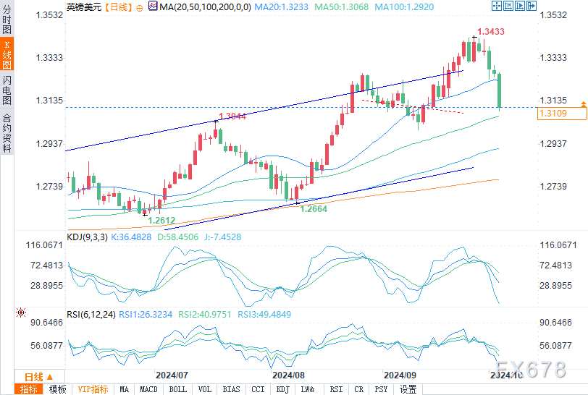The width and height of the screenshot is (588, 395).
Task: Apply the BOLL indicator
Action: pos(177,389)
